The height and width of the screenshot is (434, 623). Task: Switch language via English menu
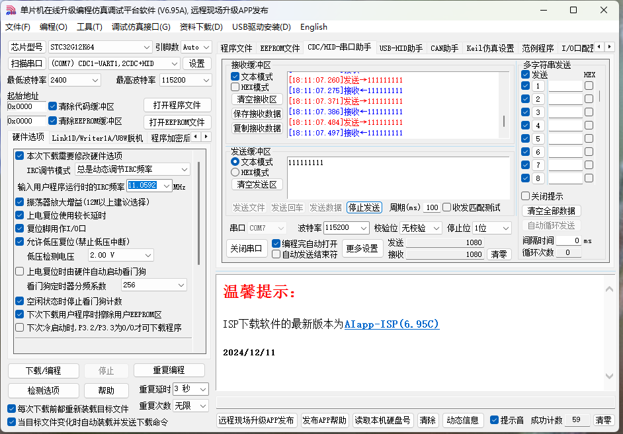313,27
